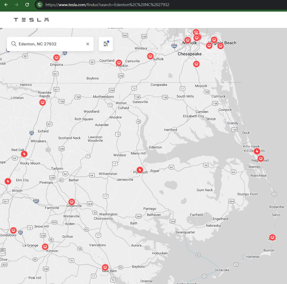This screenshot has height=284, width=287.
Task: Reload the page using the refresh icon
Action: [27, 5]
